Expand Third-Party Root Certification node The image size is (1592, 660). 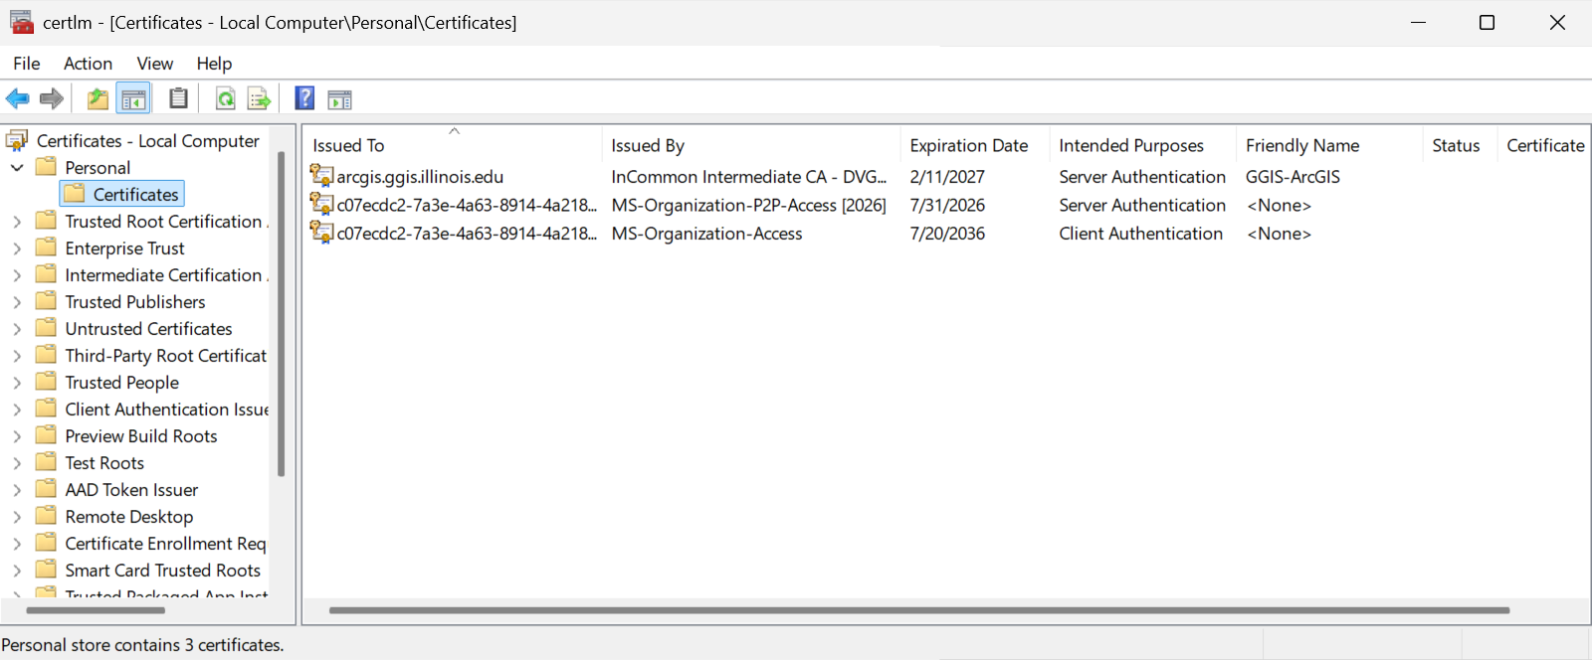(x=17, y=355)
